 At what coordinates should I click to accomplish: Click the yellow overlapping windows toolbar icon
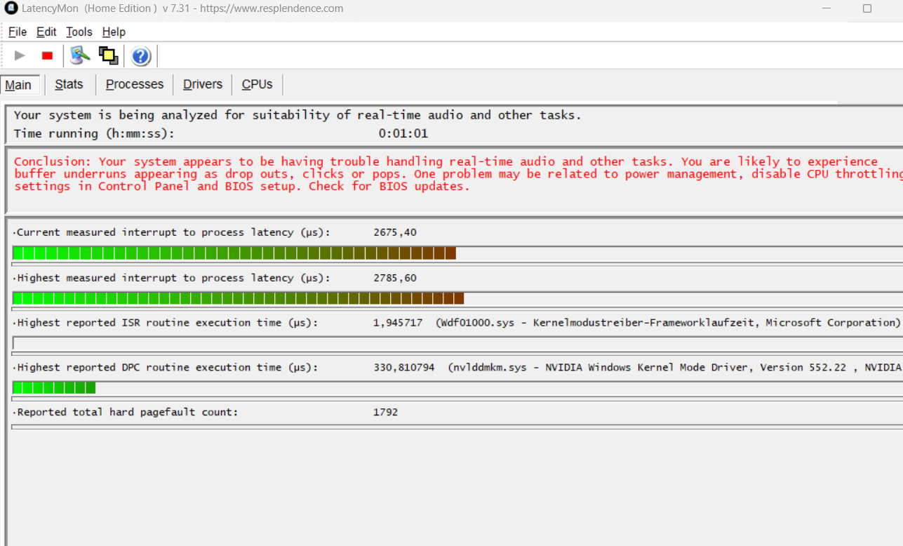(108, 55)
